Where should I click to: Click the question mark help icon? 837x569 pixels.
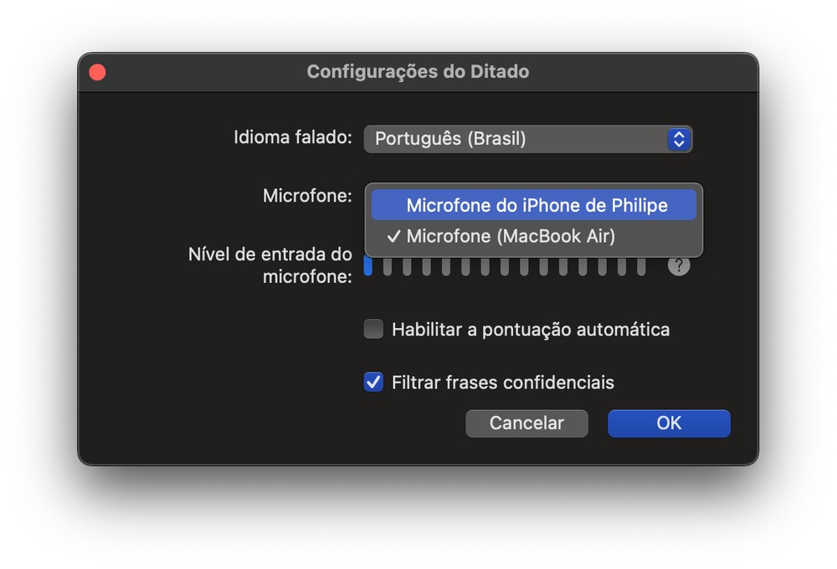click(x=679, y=266)
